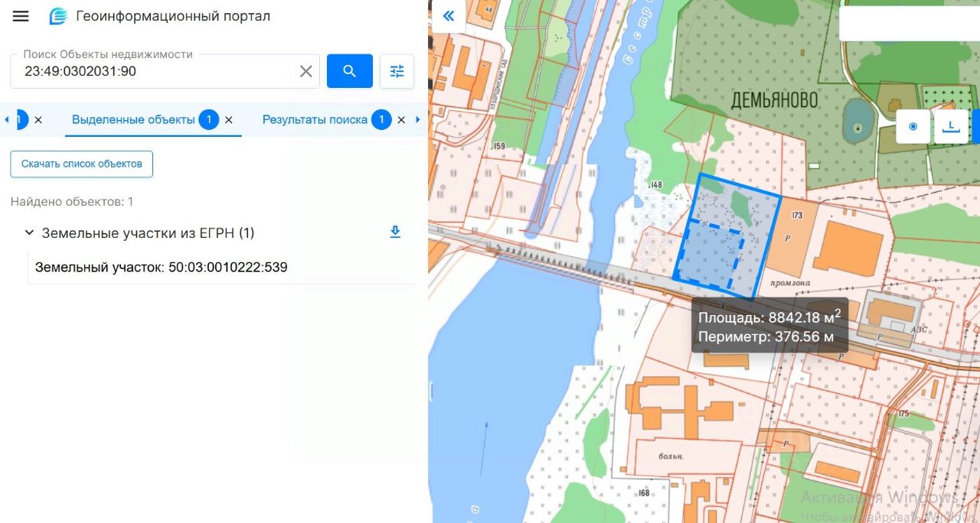Close the Выделенные объекты tab

229,120
